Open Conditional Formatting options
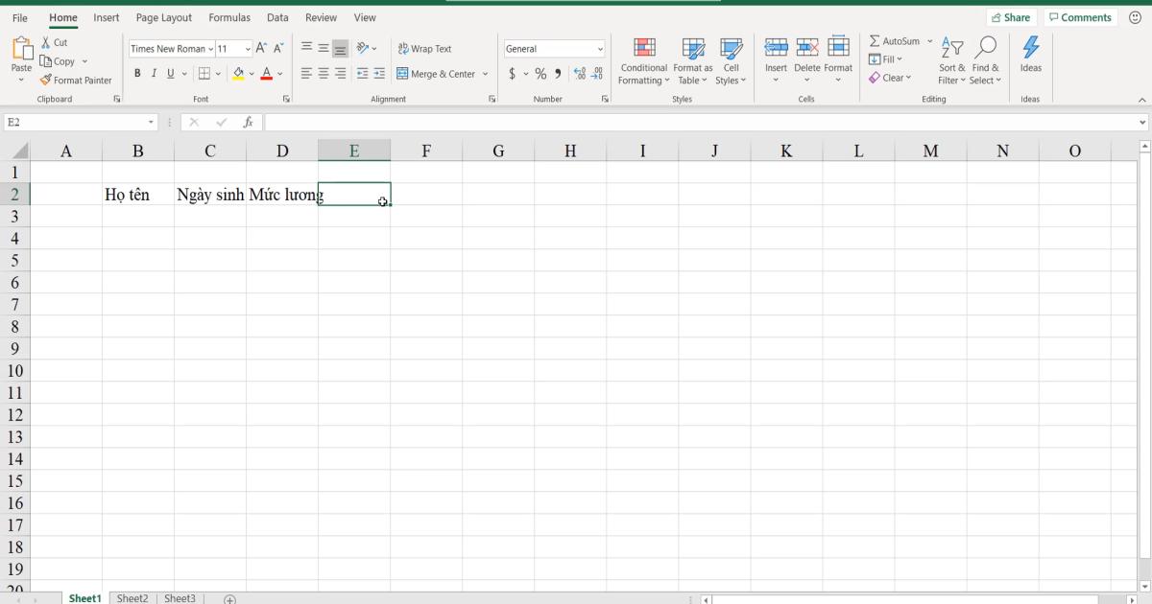 click(x=643, y=61)
